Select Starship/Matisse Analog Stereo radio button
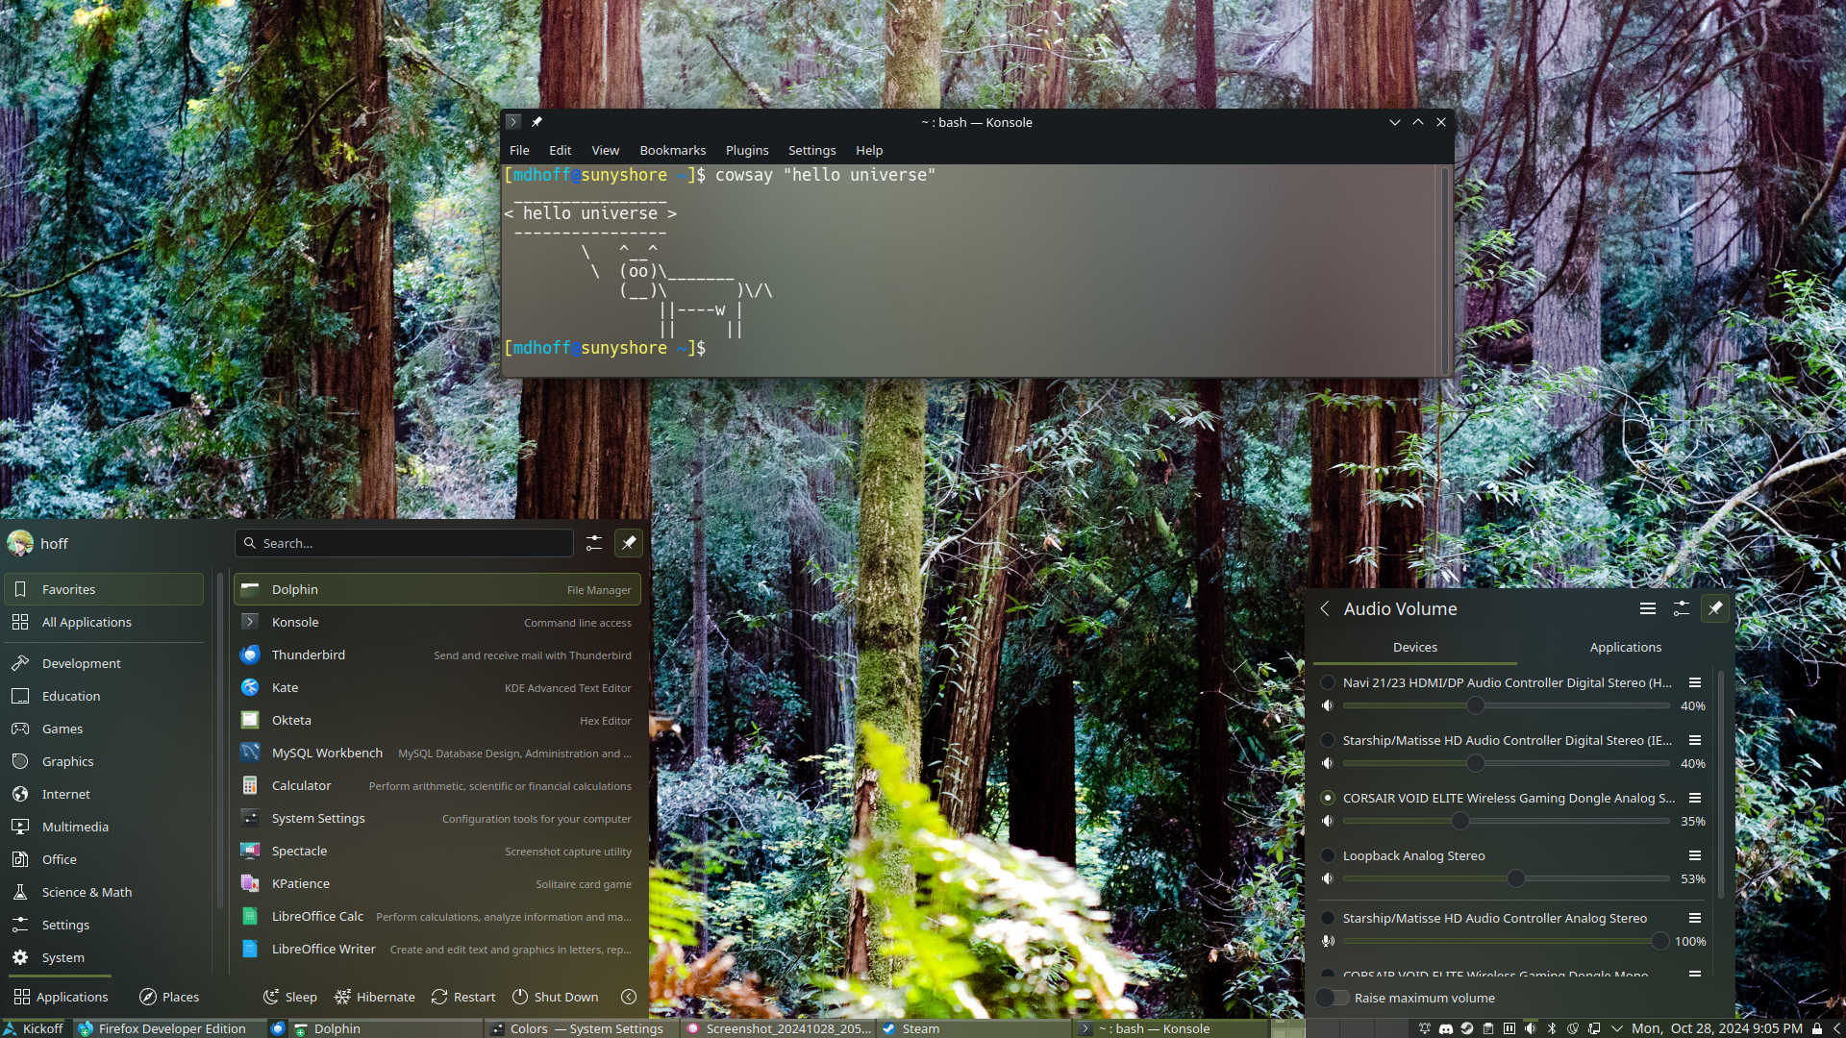1846x1038 pixels. click(1328, 918)
